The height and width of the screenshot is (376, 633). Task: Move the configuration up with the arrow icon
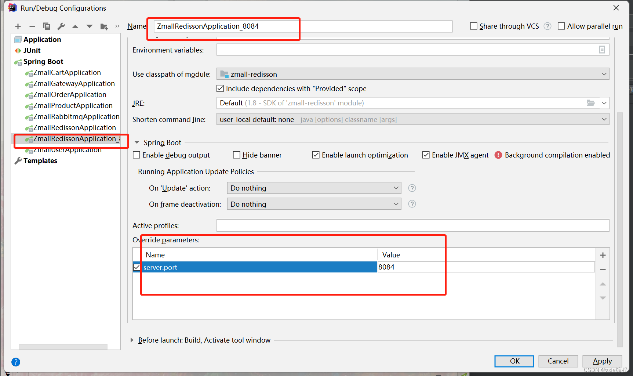75,26
